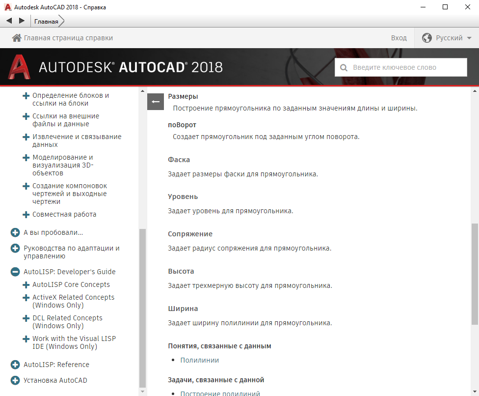
Task: Expand Определение блоков и ссылки на блоки
Action: point(26,96)
